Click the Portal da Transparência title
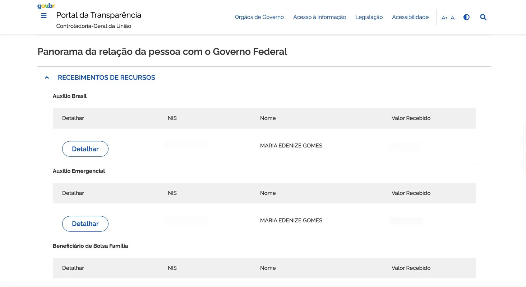The width and height of the screenshot is (526, 287). (98, 15)
